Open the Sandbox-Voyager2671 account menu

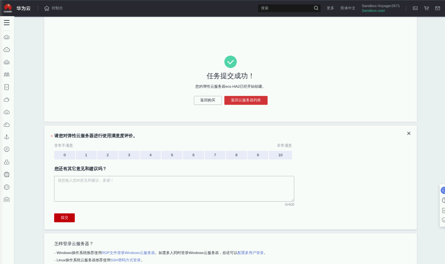point(381,6)
